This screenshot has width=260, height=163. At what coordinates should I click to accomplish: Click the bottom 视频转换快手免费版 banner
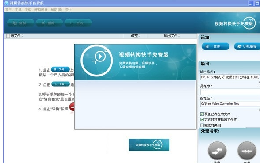pyautogui.click(x=149, y=145)
